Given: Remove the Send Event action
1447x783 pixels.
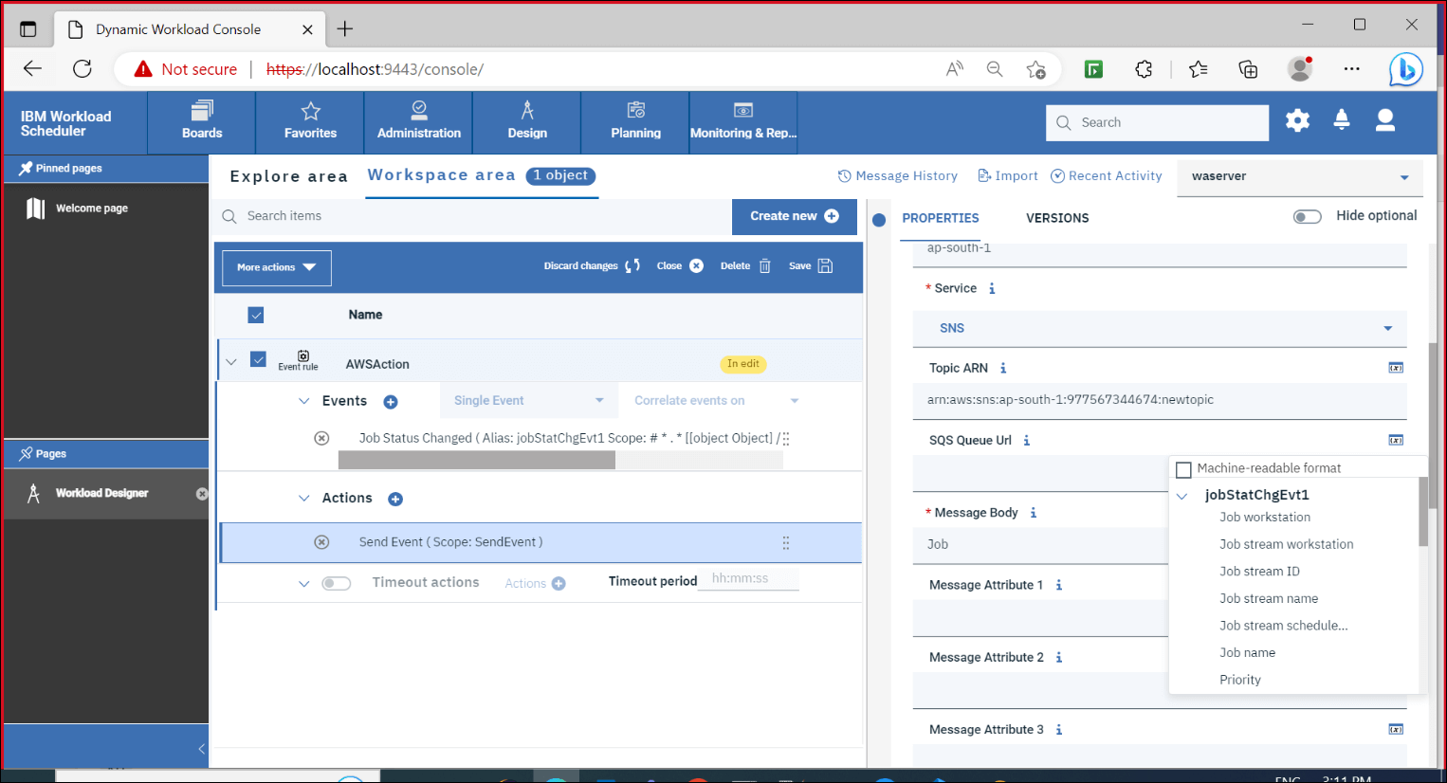Looking at the screenshot, I should click(322, 542).
